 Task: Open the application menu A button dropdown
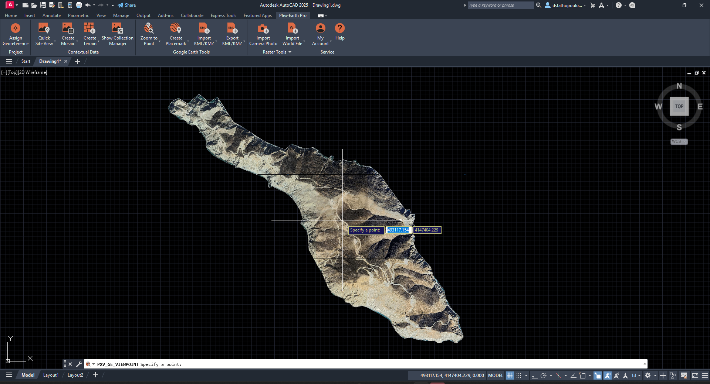12,5
